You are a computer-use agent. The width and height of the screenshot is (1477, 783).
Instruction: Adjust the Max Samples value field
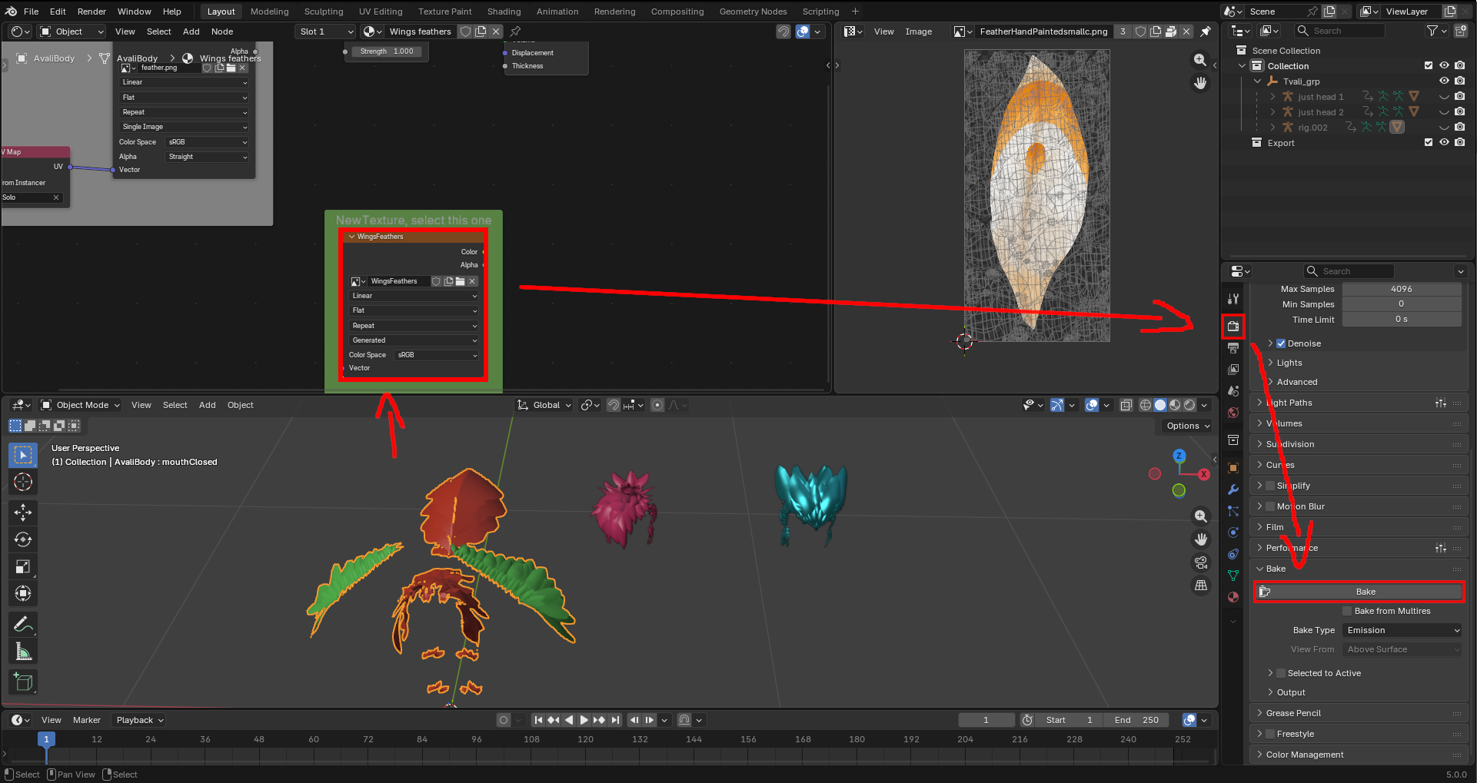pos(1401,289)
